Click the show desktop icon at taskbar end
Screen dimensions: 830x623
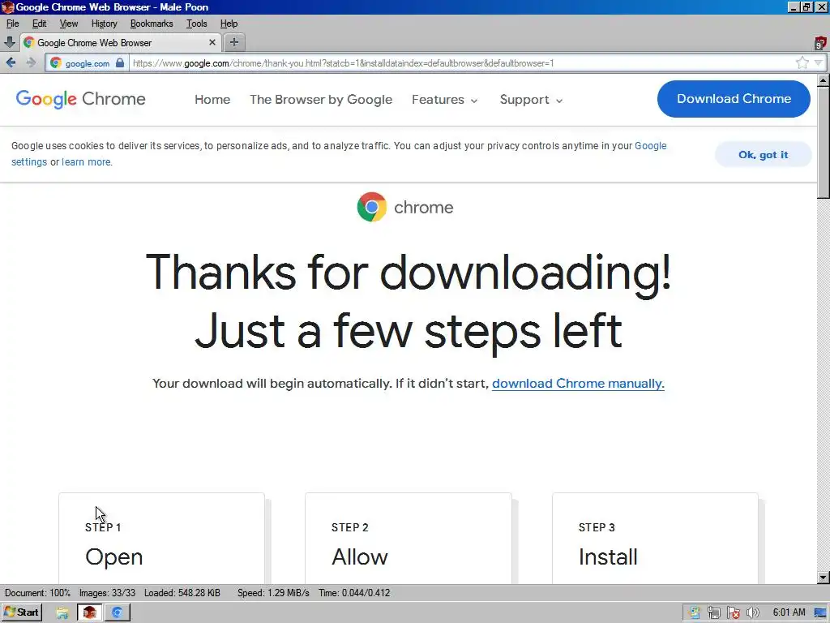click(x=821, y=613)
